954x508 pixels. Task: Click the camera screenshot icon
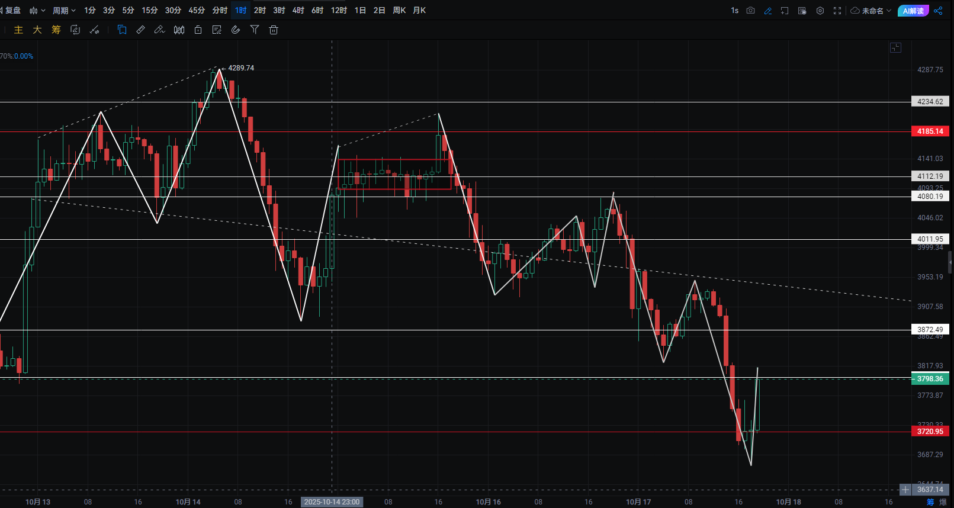pos(750,11)
